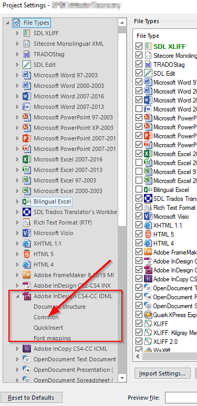Uncheck TRADOStag file type checkbox

tap(139, 64)
